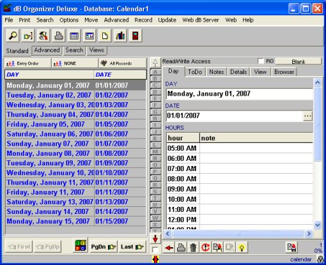Switch to the Details tab
326x265 pixels.
[x=238, y=72]
